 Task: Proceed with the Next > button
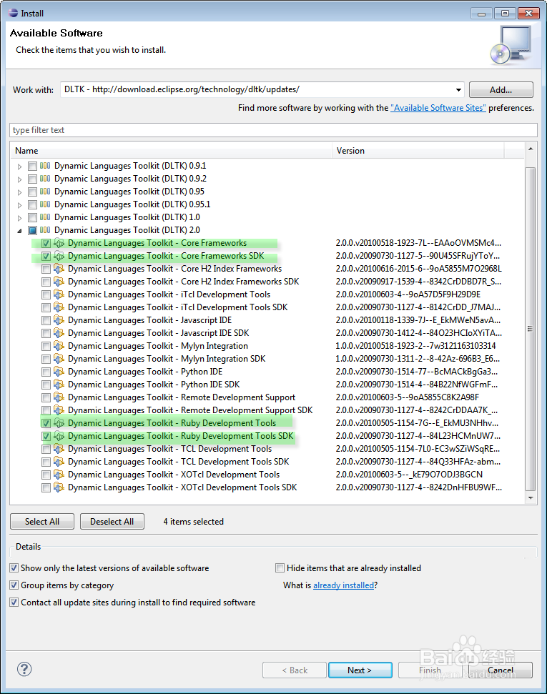pyautogui.click(x=360, y=670)
